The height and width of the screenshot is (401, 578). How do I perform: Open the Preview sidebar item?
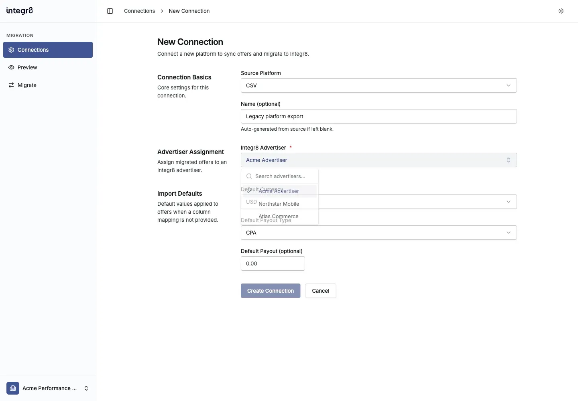pyautogui.click(x=48, y=67)
